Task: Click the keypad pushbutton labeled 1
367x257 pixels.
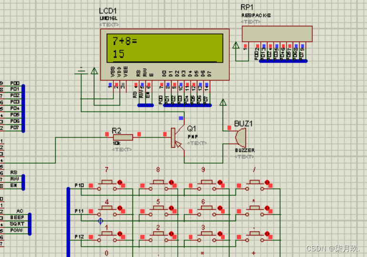Action: [x=107, y=237]
